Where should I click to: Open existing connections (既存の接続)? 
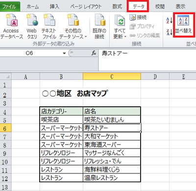[99, 26]
